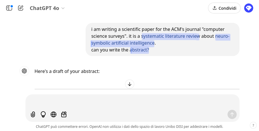This screenshot has width=259, height=131.
Task: Focus the message input field
Action: tap(132, 102)
